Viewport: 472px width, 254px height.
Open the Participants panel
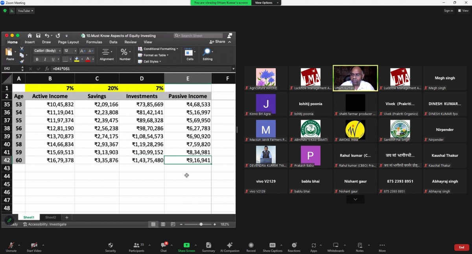(136, 245)
